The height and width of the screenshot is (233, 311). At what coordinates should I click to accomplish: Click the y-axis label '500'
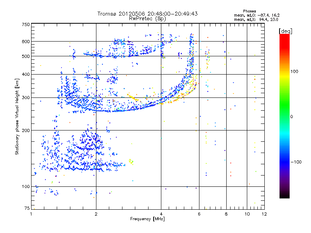(26, 56)
